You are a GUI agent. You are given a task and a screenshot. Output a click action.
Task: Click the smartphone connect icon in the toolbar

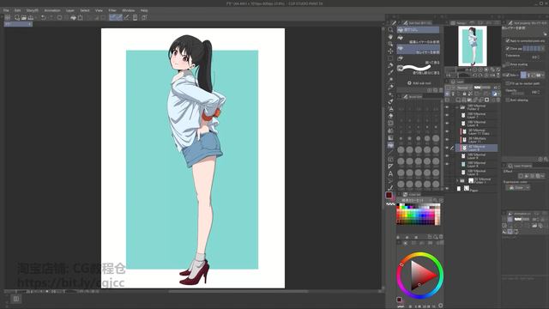(x=136, y=17)
